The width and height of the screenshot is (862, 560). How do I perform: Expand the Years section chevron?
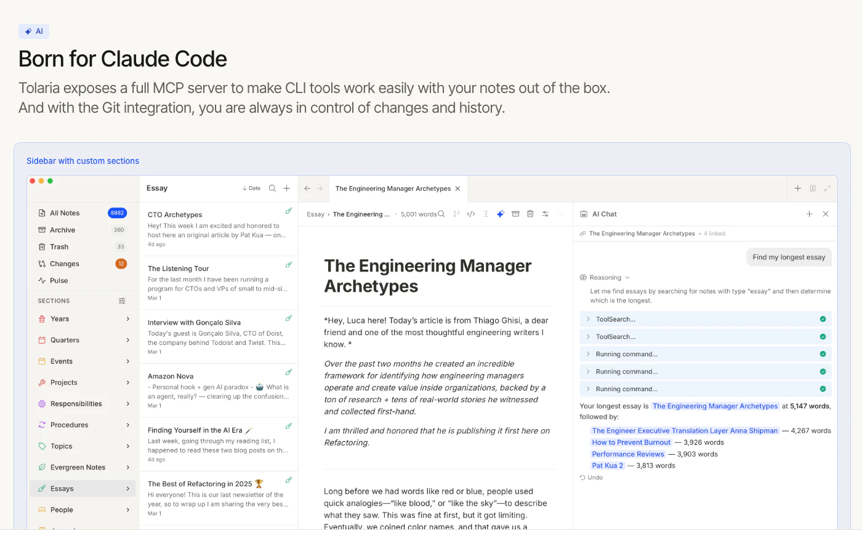[x=128, y=319]
